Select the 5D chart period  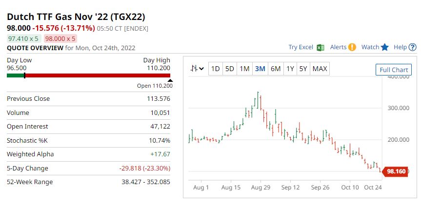(x=230, y=69)
